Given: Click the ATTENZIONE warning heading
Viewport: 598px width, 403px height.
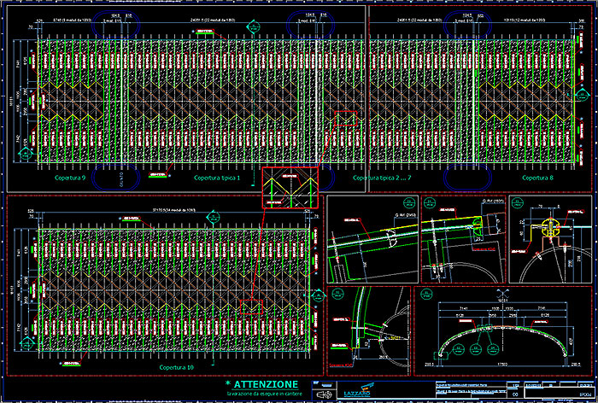Looking at the screenshot, I should point(266,384).
